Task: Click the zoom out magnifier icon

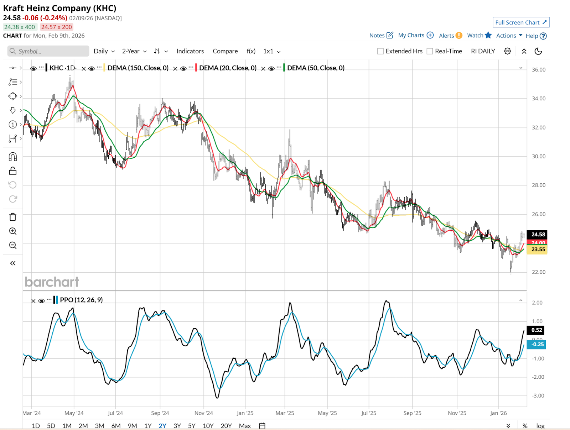Action: coord(13,245)
